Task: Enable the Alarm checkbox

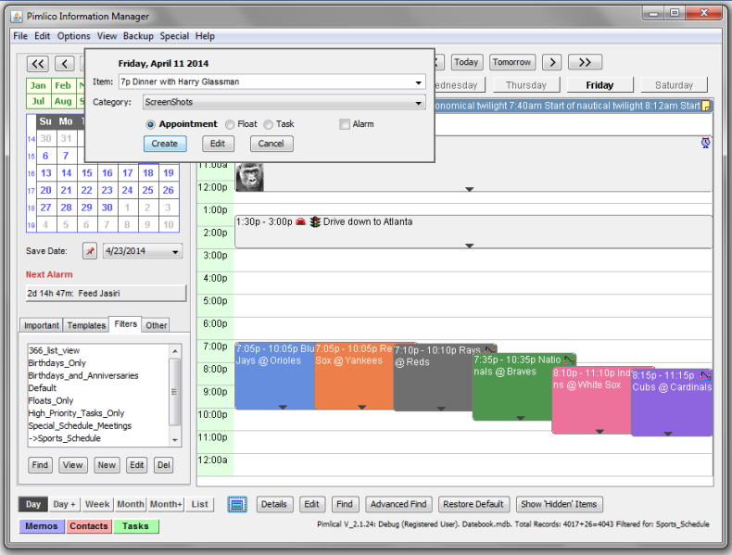Action: point(345,124)
